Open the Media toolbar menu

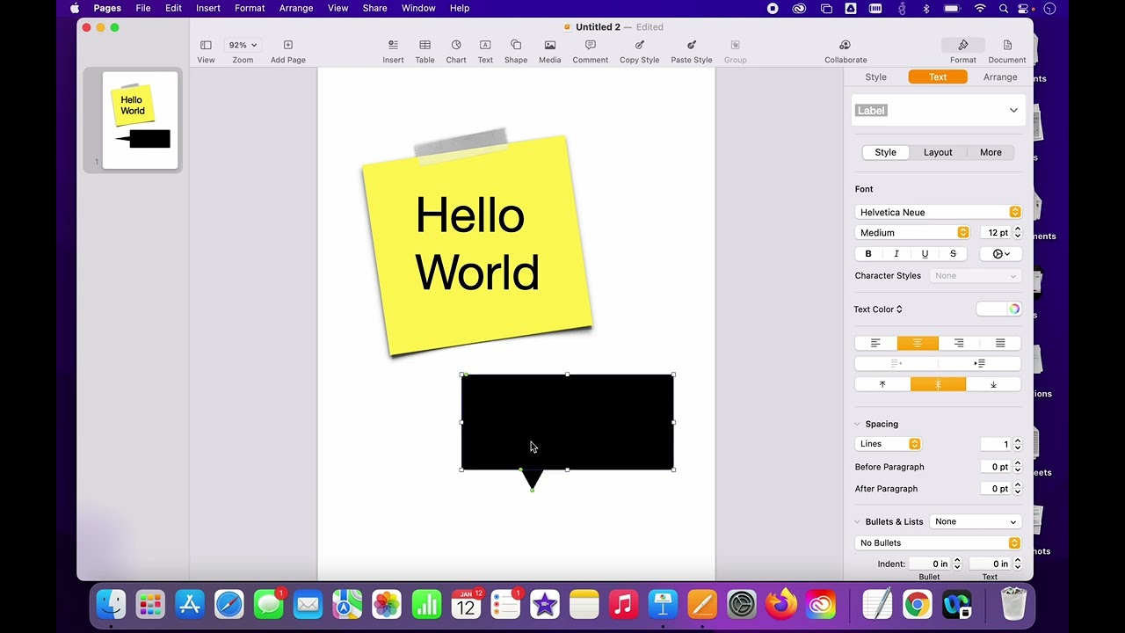click(x=550, y=51)
